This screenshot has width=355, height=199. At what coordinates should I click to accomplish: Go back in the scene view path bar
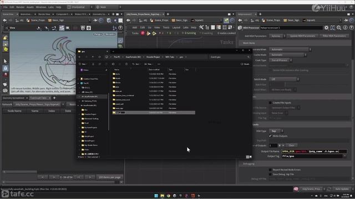point(5,20)
